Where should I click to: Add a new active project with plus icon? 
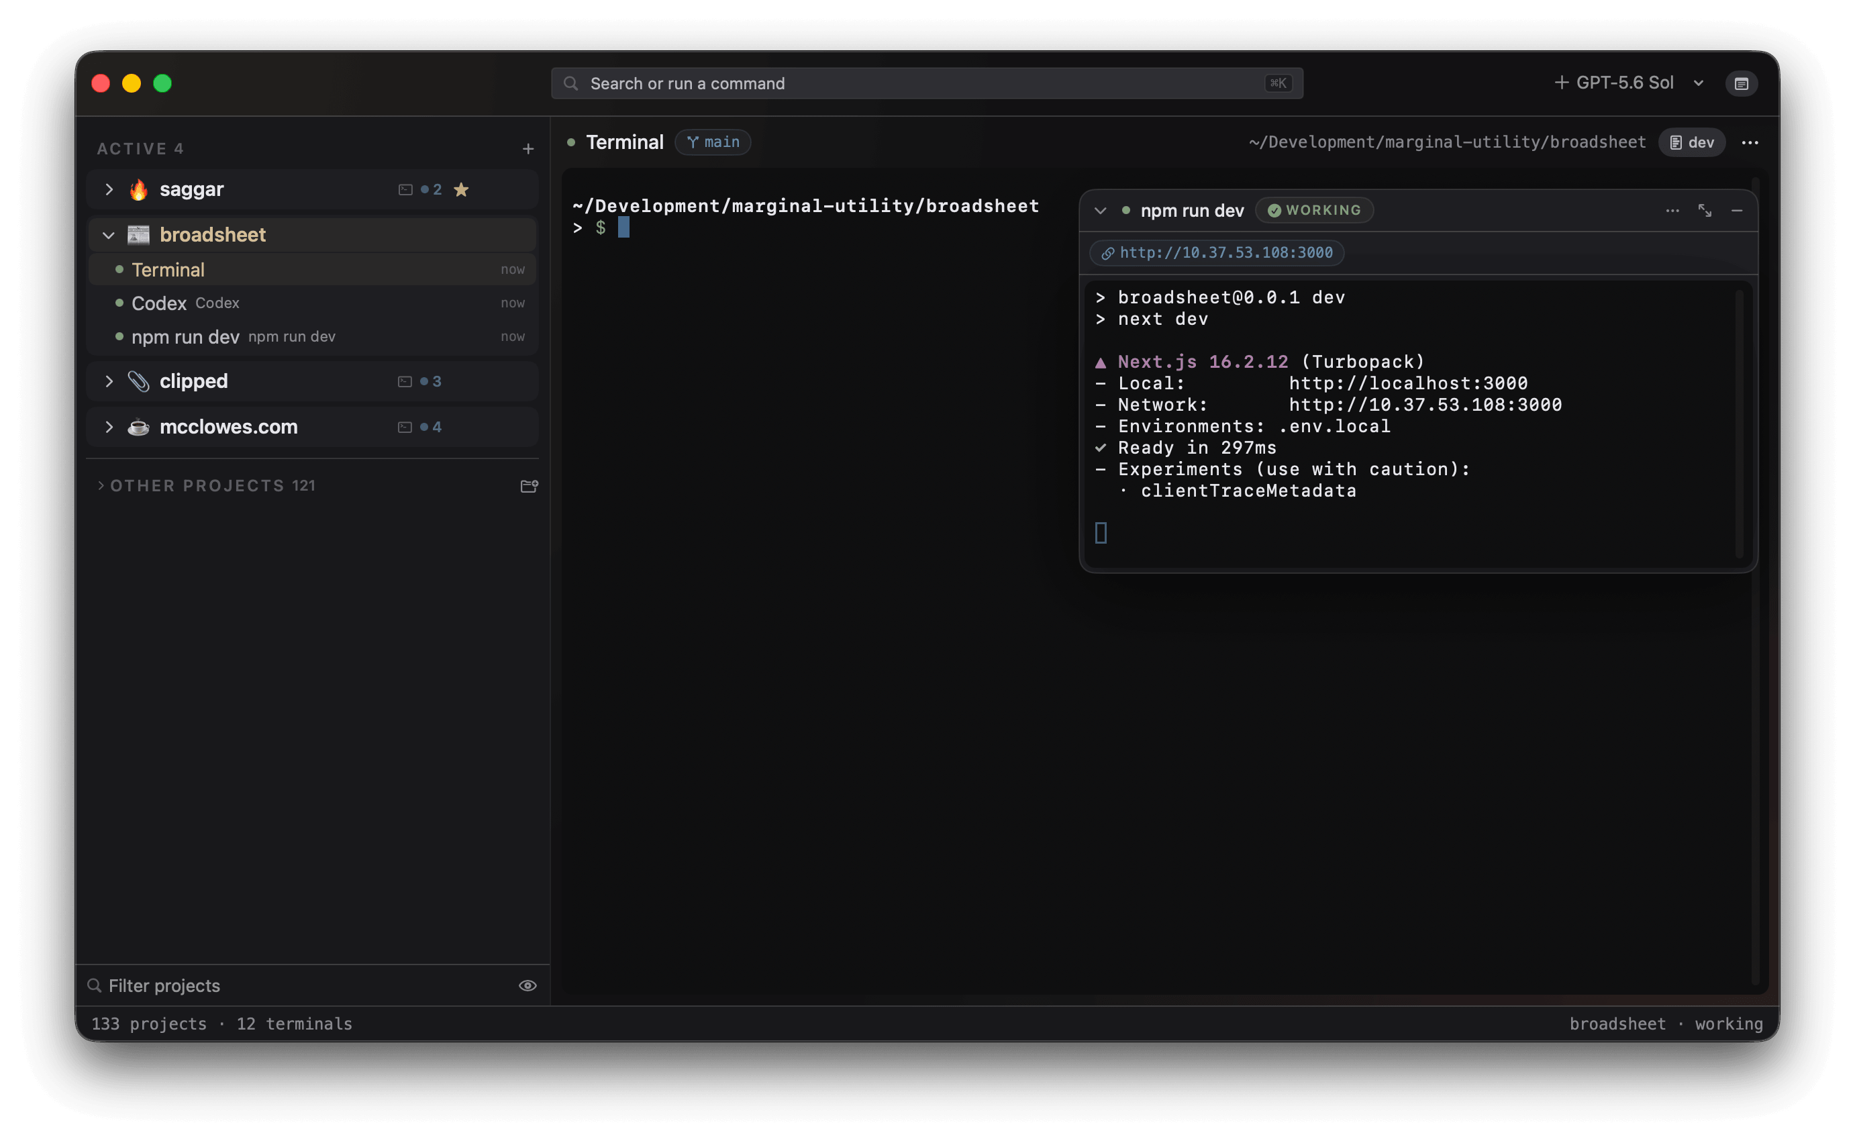[x=528, y=148]
